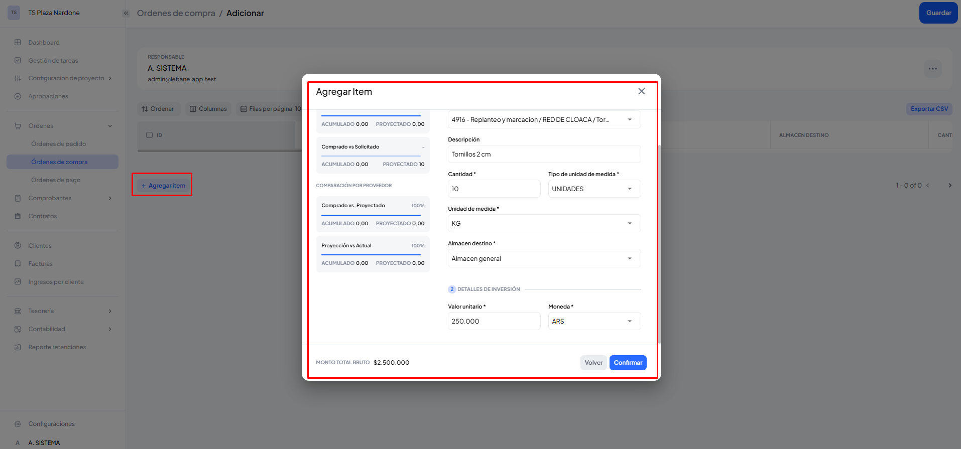This screenshot has width=961, height=449.
Task: Select Órdenes de pago menu item
Action: click(x=56, y=180)
